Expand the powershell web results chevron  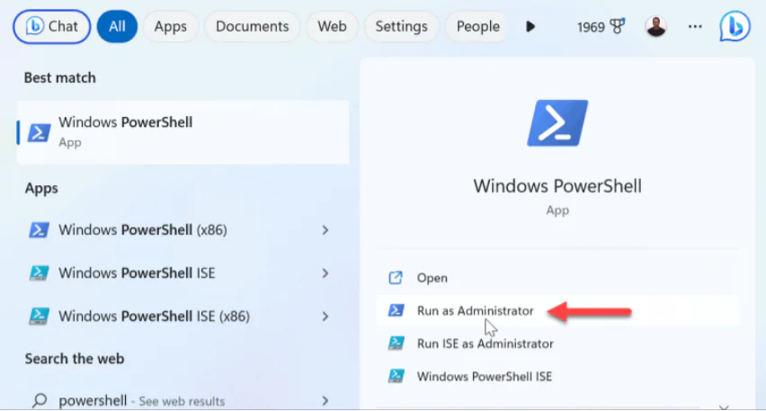pyautogui.click(x=325, y=401)
